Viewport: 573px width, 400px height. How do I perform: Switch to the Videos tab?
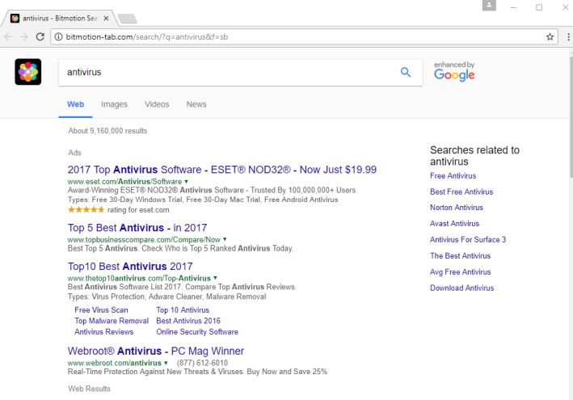coord(157,104)
